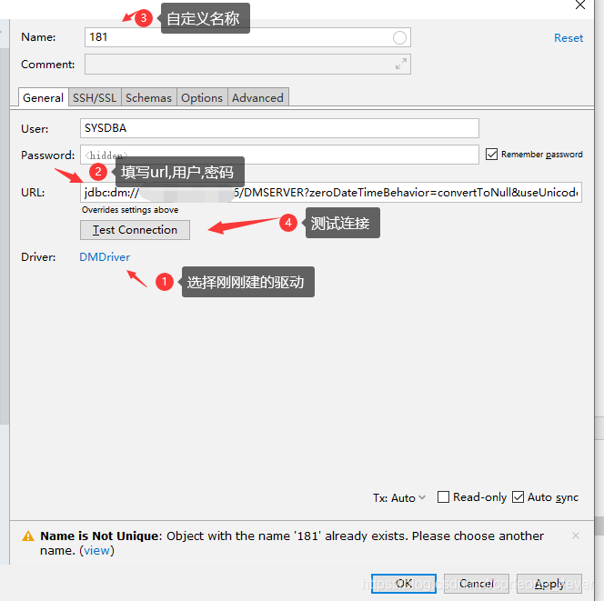Screen dimensions: 604x601
Task: Dismiss the Name is Not Unique warning
Action: coord(576,536)
